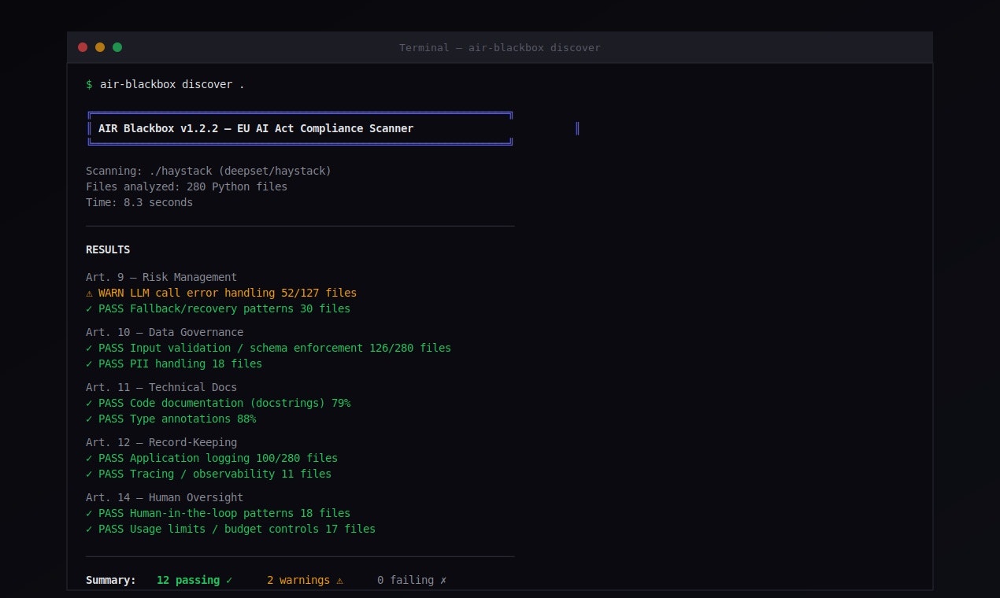Click the warning triangle before 'WARN LLM call'

point(90,293)
